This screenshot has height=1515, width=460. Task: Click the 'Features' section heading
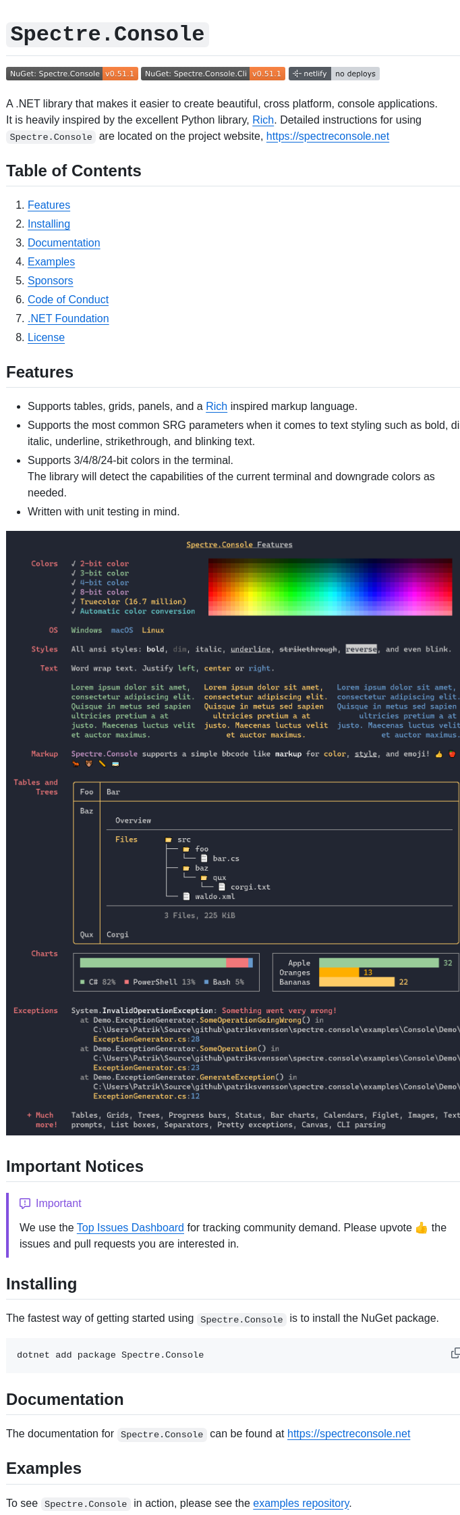point(40,372)
